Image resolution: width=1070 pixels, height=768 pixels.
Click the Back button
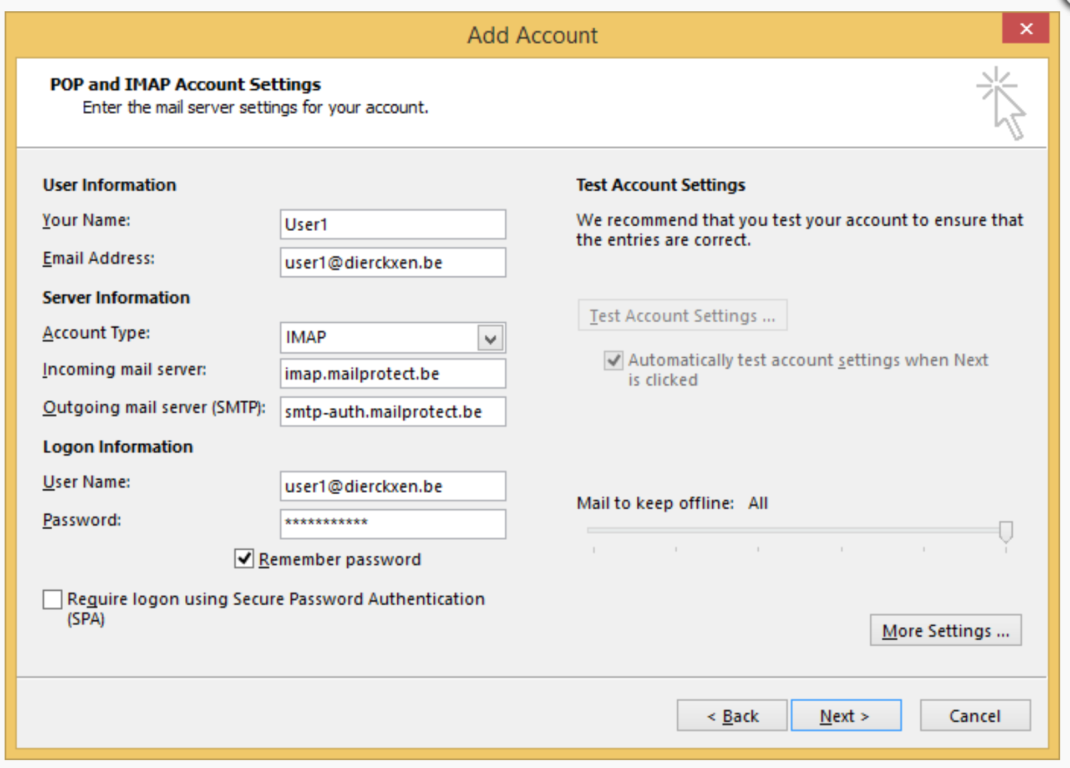(x=731, y=715)
